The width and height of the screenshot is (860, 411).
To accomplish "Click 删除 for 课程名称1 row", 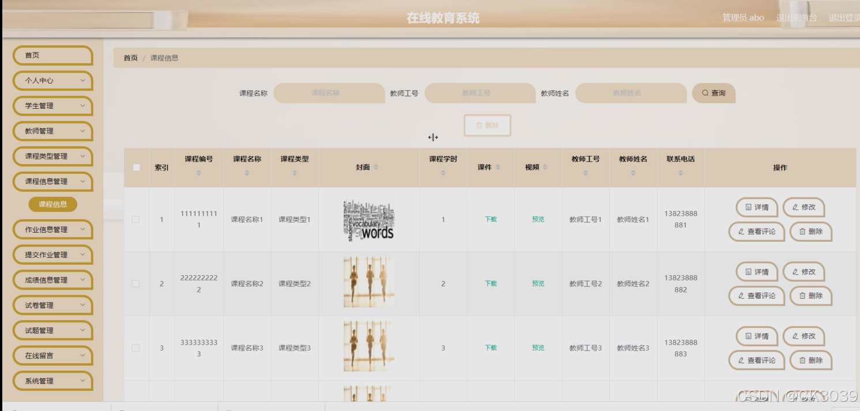I will pos(811,231).
